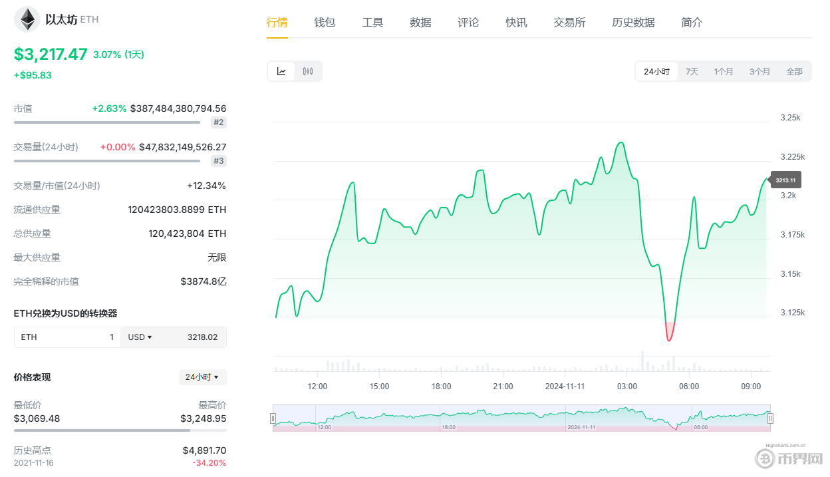Select the 7天 time range
This screenshot has height=477, width=830.
coord(692,72)
